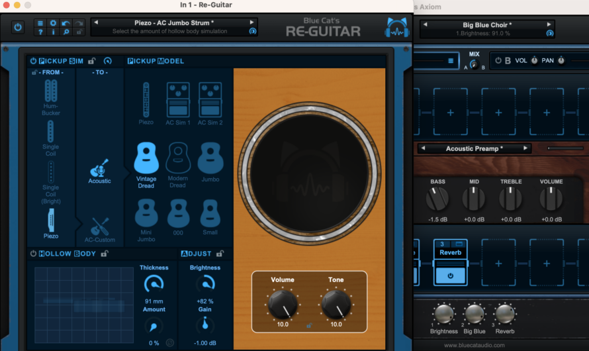
Task: Choose the Modern Dread guitar model
Action: click(x=178, y=165)
